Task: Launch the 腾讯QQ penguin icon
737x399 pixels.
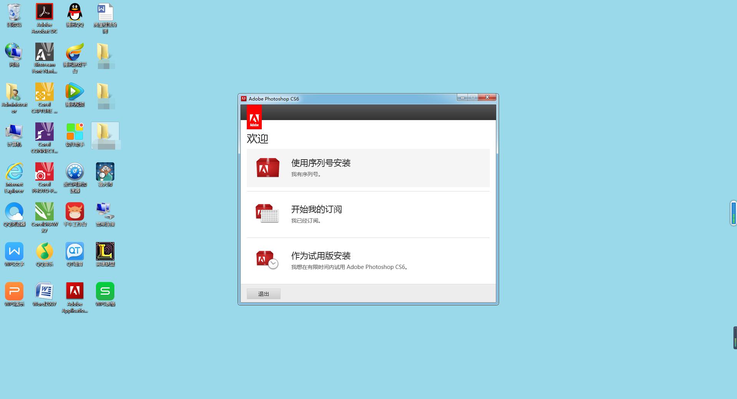Action: point(75,15)
